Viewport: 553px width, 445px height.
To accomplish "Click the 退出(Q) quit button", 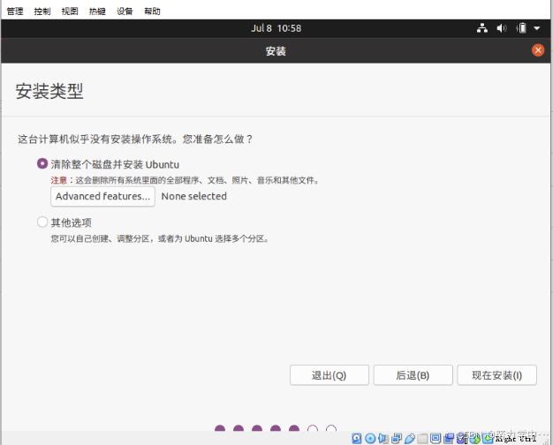I will pos(329,375).
